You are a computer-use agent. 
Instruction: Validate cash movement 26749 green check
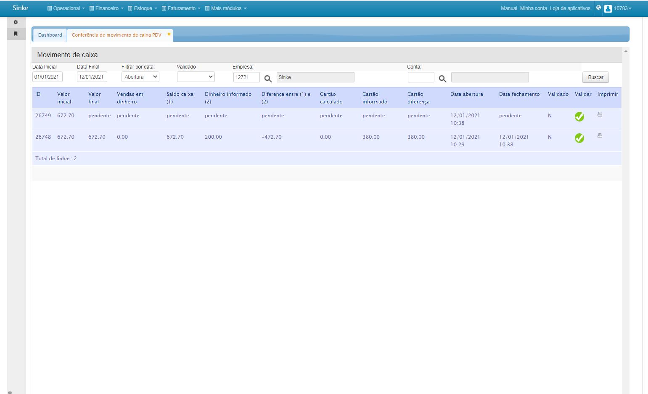579,117
